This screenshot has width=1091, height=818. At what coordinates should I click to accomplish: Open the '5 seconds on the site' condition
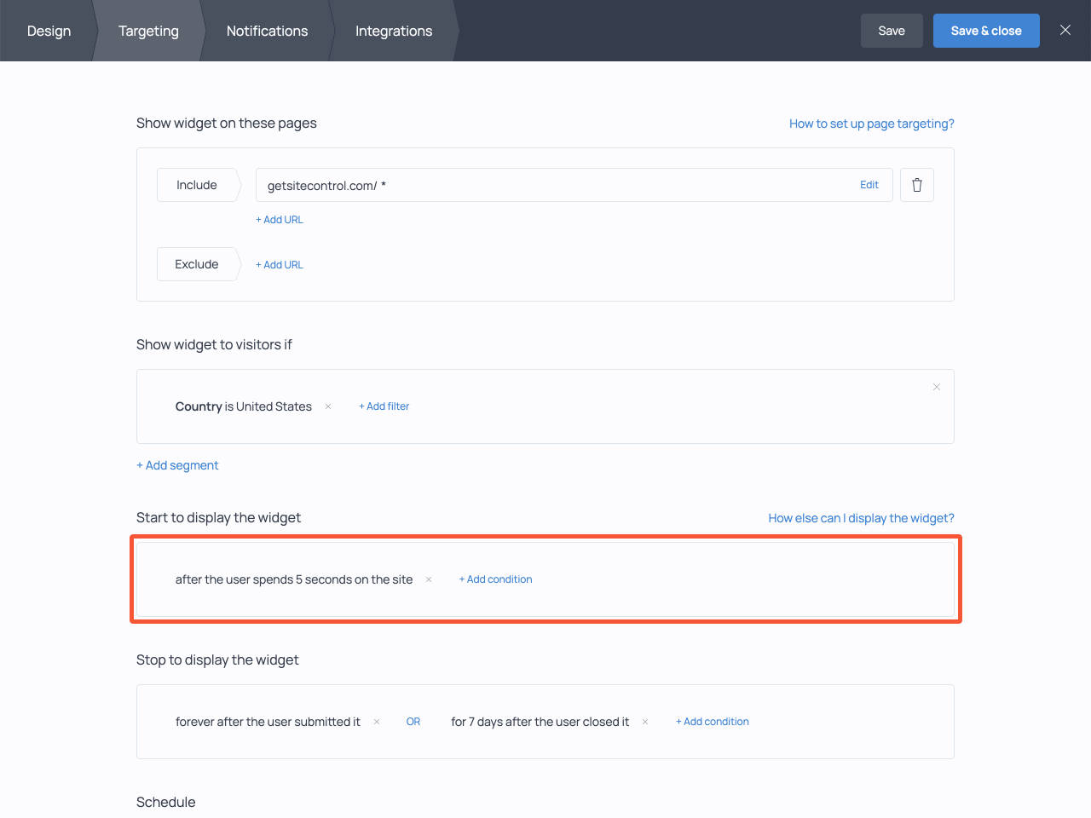[294, 579]
